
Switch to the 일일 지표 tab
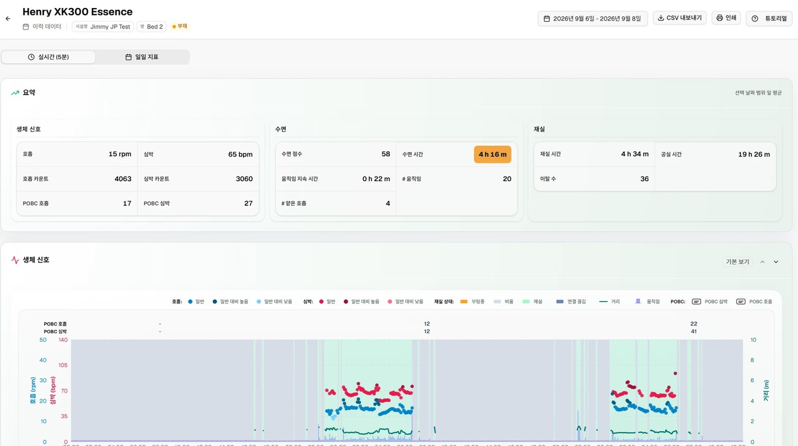pyautogui.click(x=142, y=57)
